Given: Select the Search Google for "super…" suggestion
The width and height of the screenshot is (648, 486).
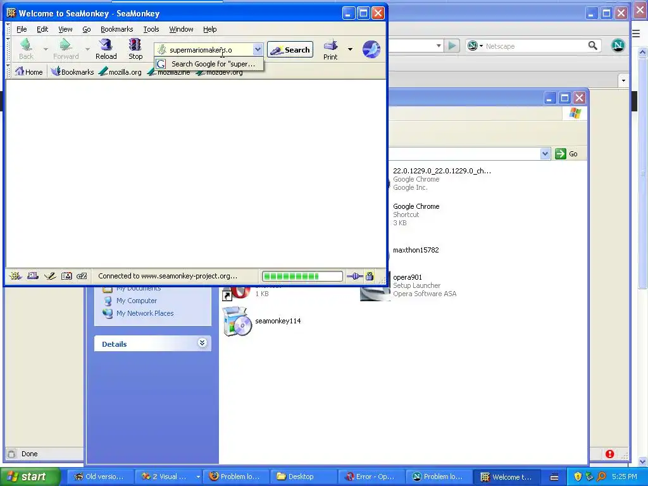Looking at the screenshot, I should coord(209,64).
